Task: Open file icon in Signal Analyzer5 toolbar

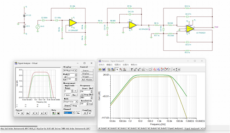Action: pyautogui.click(x=100, y=69)
